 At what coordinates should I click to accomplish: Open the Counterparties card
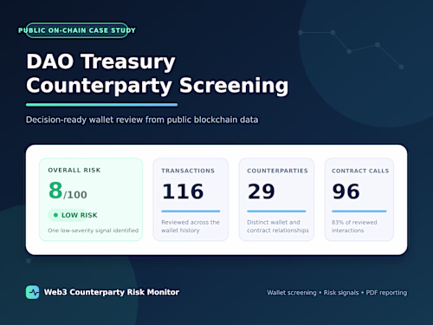point(276,199)
